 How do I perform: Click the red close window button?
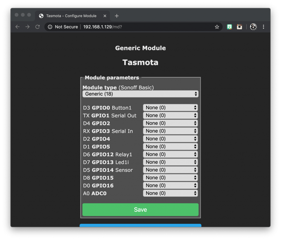pyautogui.click(x=16, y=15)
